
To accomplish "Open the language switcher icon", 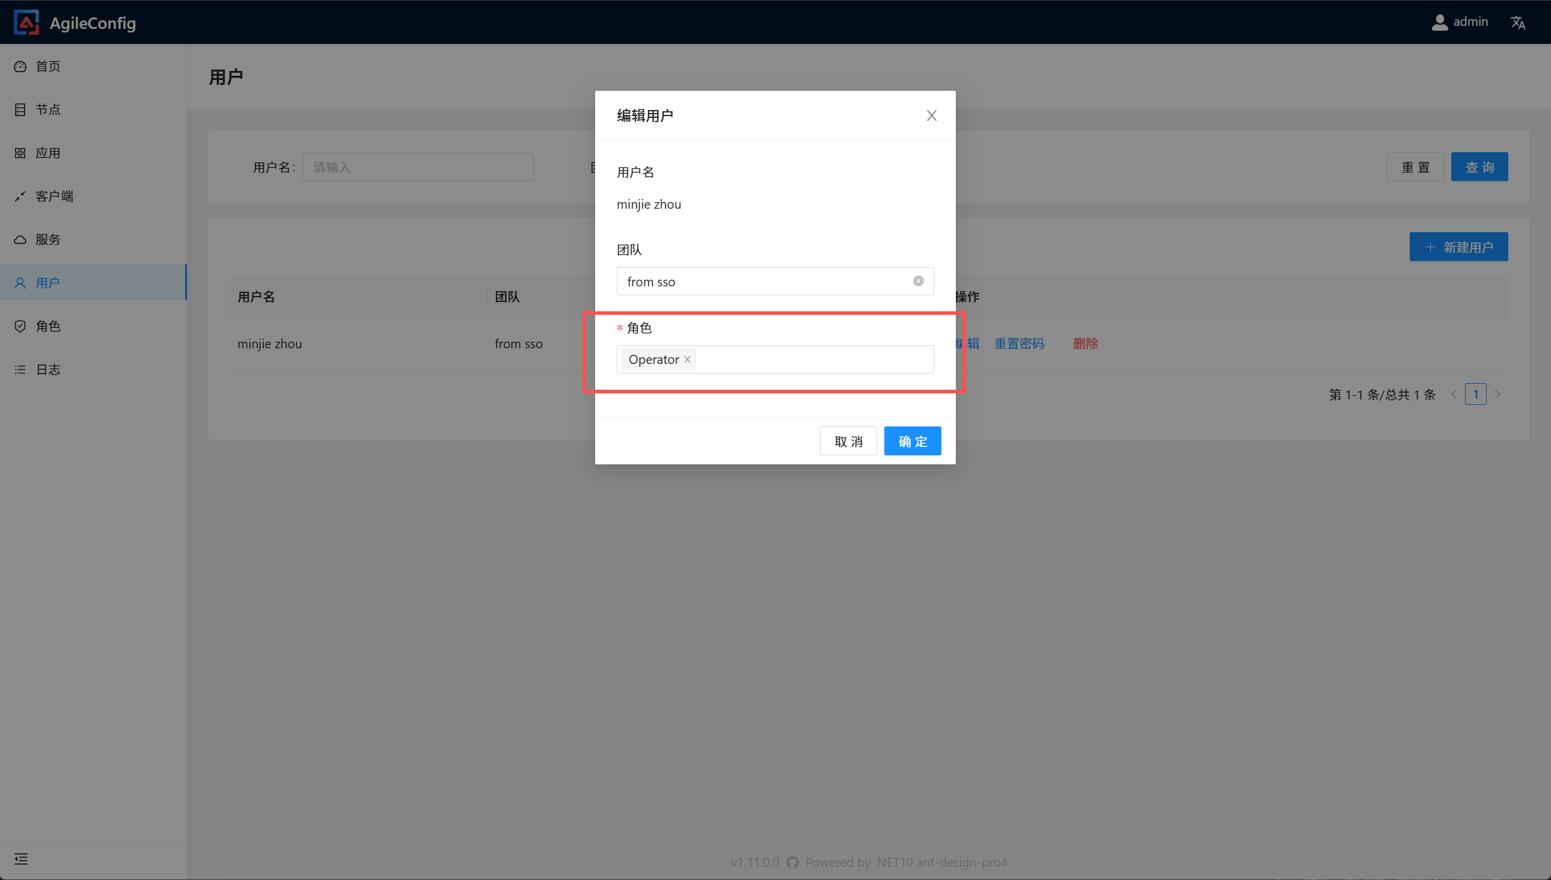I will click(x=1518, y=22).
